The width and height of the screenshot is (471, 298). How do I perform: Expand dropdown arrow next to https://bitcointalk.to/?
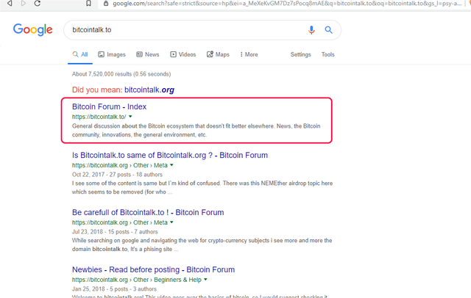[130, 117]
